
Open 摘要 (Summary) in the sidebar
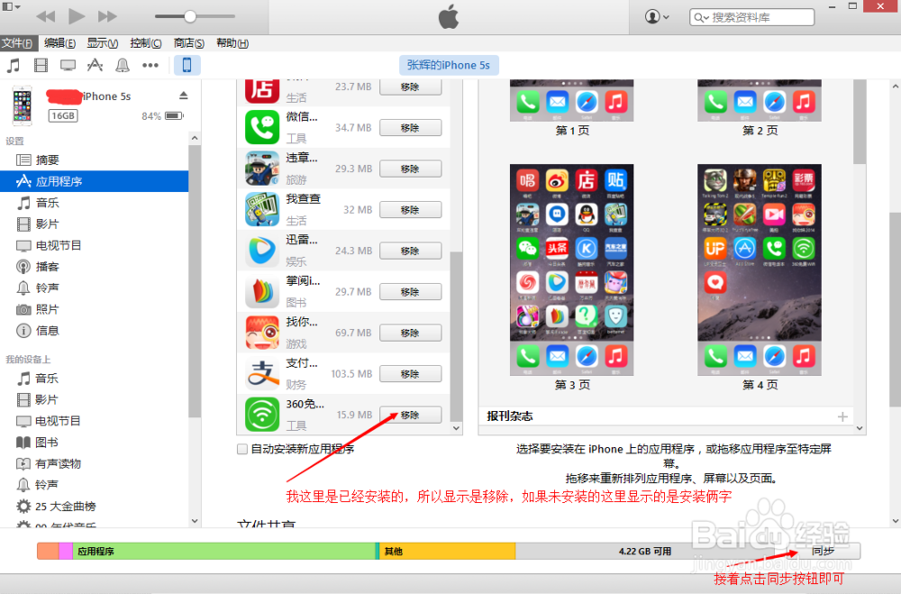click(50, 161)
